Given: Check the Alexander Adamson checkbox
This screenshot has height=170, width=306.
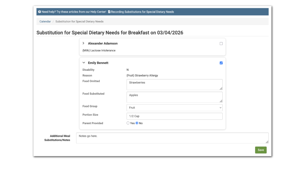Looking at the screenshot, I should tap(221, 44).
